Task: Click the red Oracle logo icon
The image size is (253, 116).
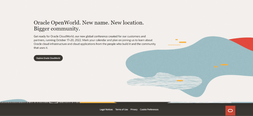Action: coord(230,111)
